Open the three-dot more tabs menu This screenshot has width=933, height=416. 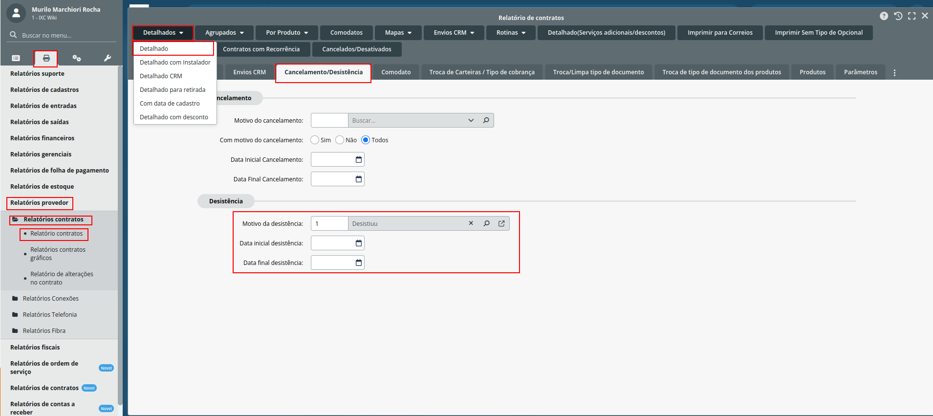(x=894, y=73)
